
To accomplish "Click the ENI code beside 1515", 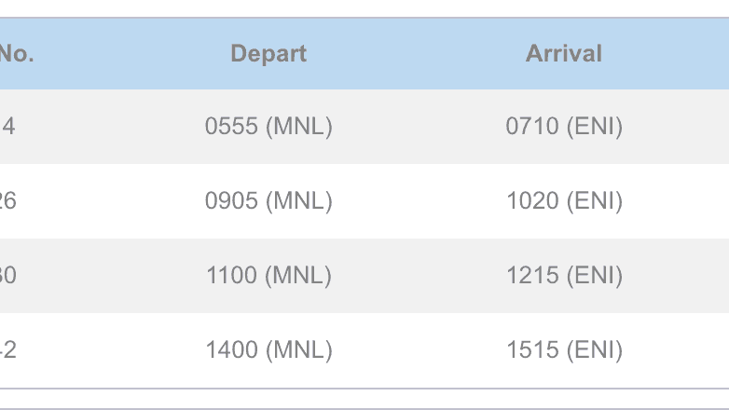I will pos(594,350).
